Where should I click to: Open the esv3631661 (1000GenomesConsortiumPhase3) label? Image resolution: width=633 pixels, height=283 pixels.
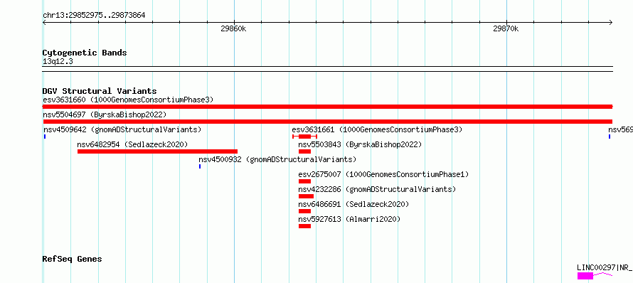click(x=377, y=129)
